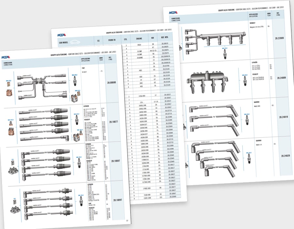This screenshot has width=294, height=229.
Task: Click reference number 20.24019 on the right page
Action: point(284,117)
